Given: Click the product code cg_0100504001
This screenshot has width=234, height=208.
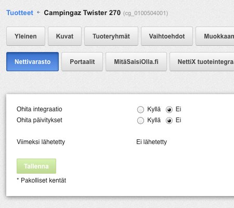Looking at the screenshot, I should coord(146,14).
